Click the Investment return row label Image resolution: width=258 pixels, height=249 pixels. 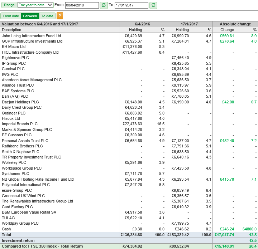[18, 240]
